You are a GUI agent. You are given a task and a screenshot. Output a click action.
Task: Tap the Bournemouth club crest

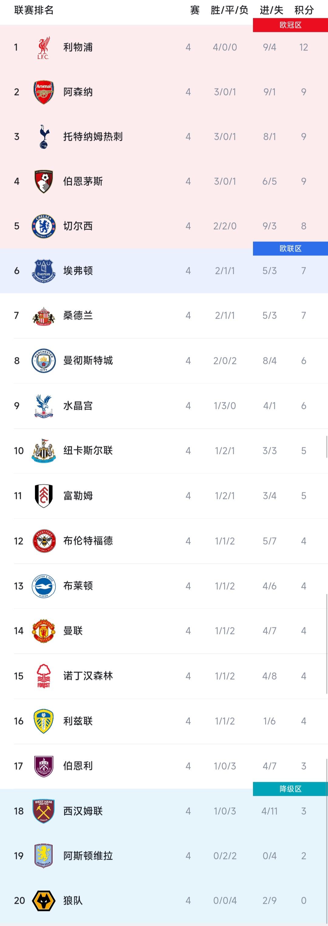(43, 181)
